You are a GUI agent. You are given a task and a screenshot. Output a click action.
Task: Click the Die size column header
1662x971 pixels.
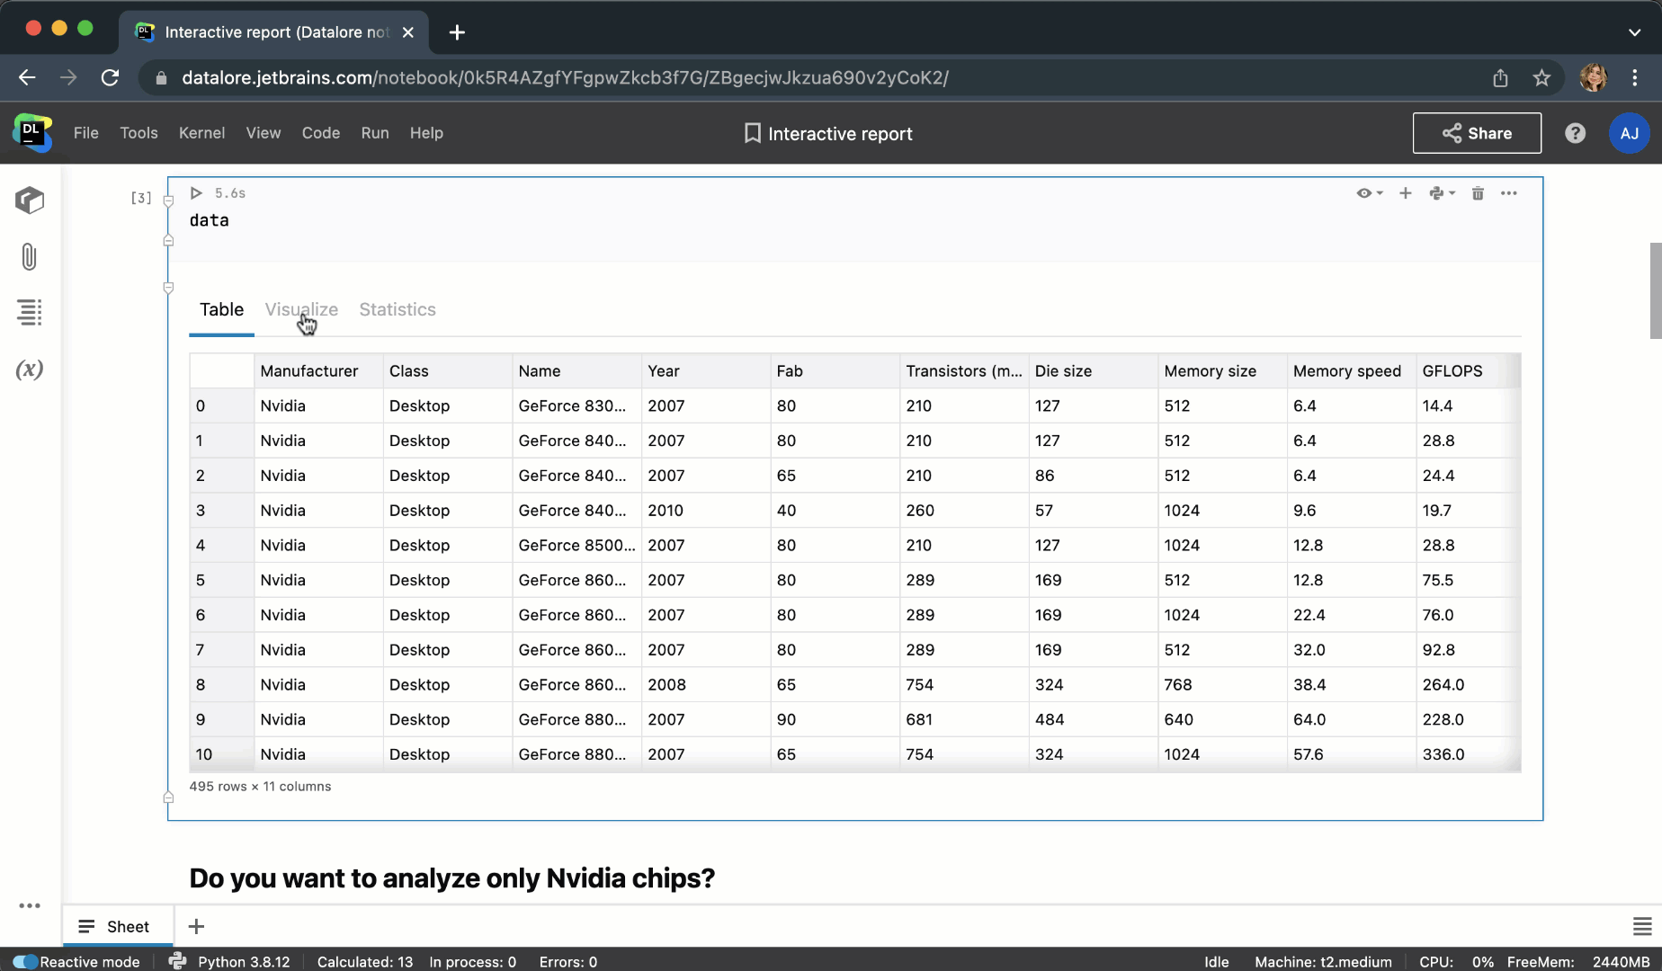click(1093, 371)
